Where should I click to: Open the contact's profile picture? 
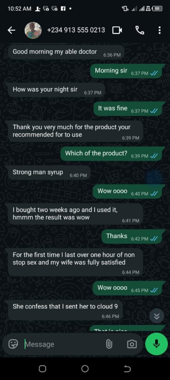(33, 30)
